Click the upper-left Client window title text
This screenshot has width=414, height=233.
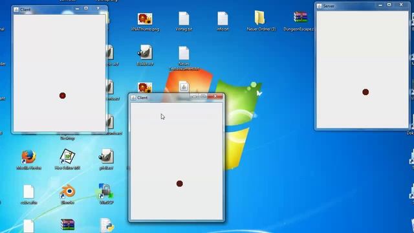tap(25, 10)
